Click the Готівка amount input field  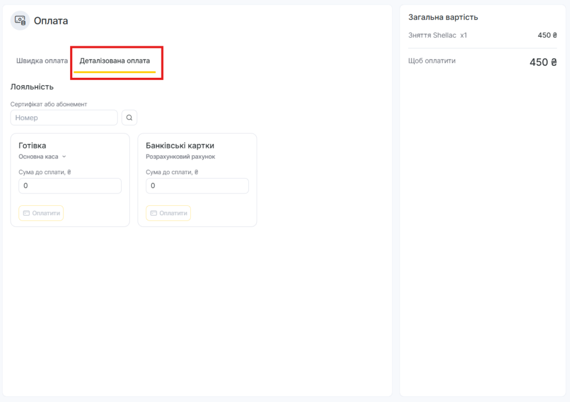pos(70,186)
